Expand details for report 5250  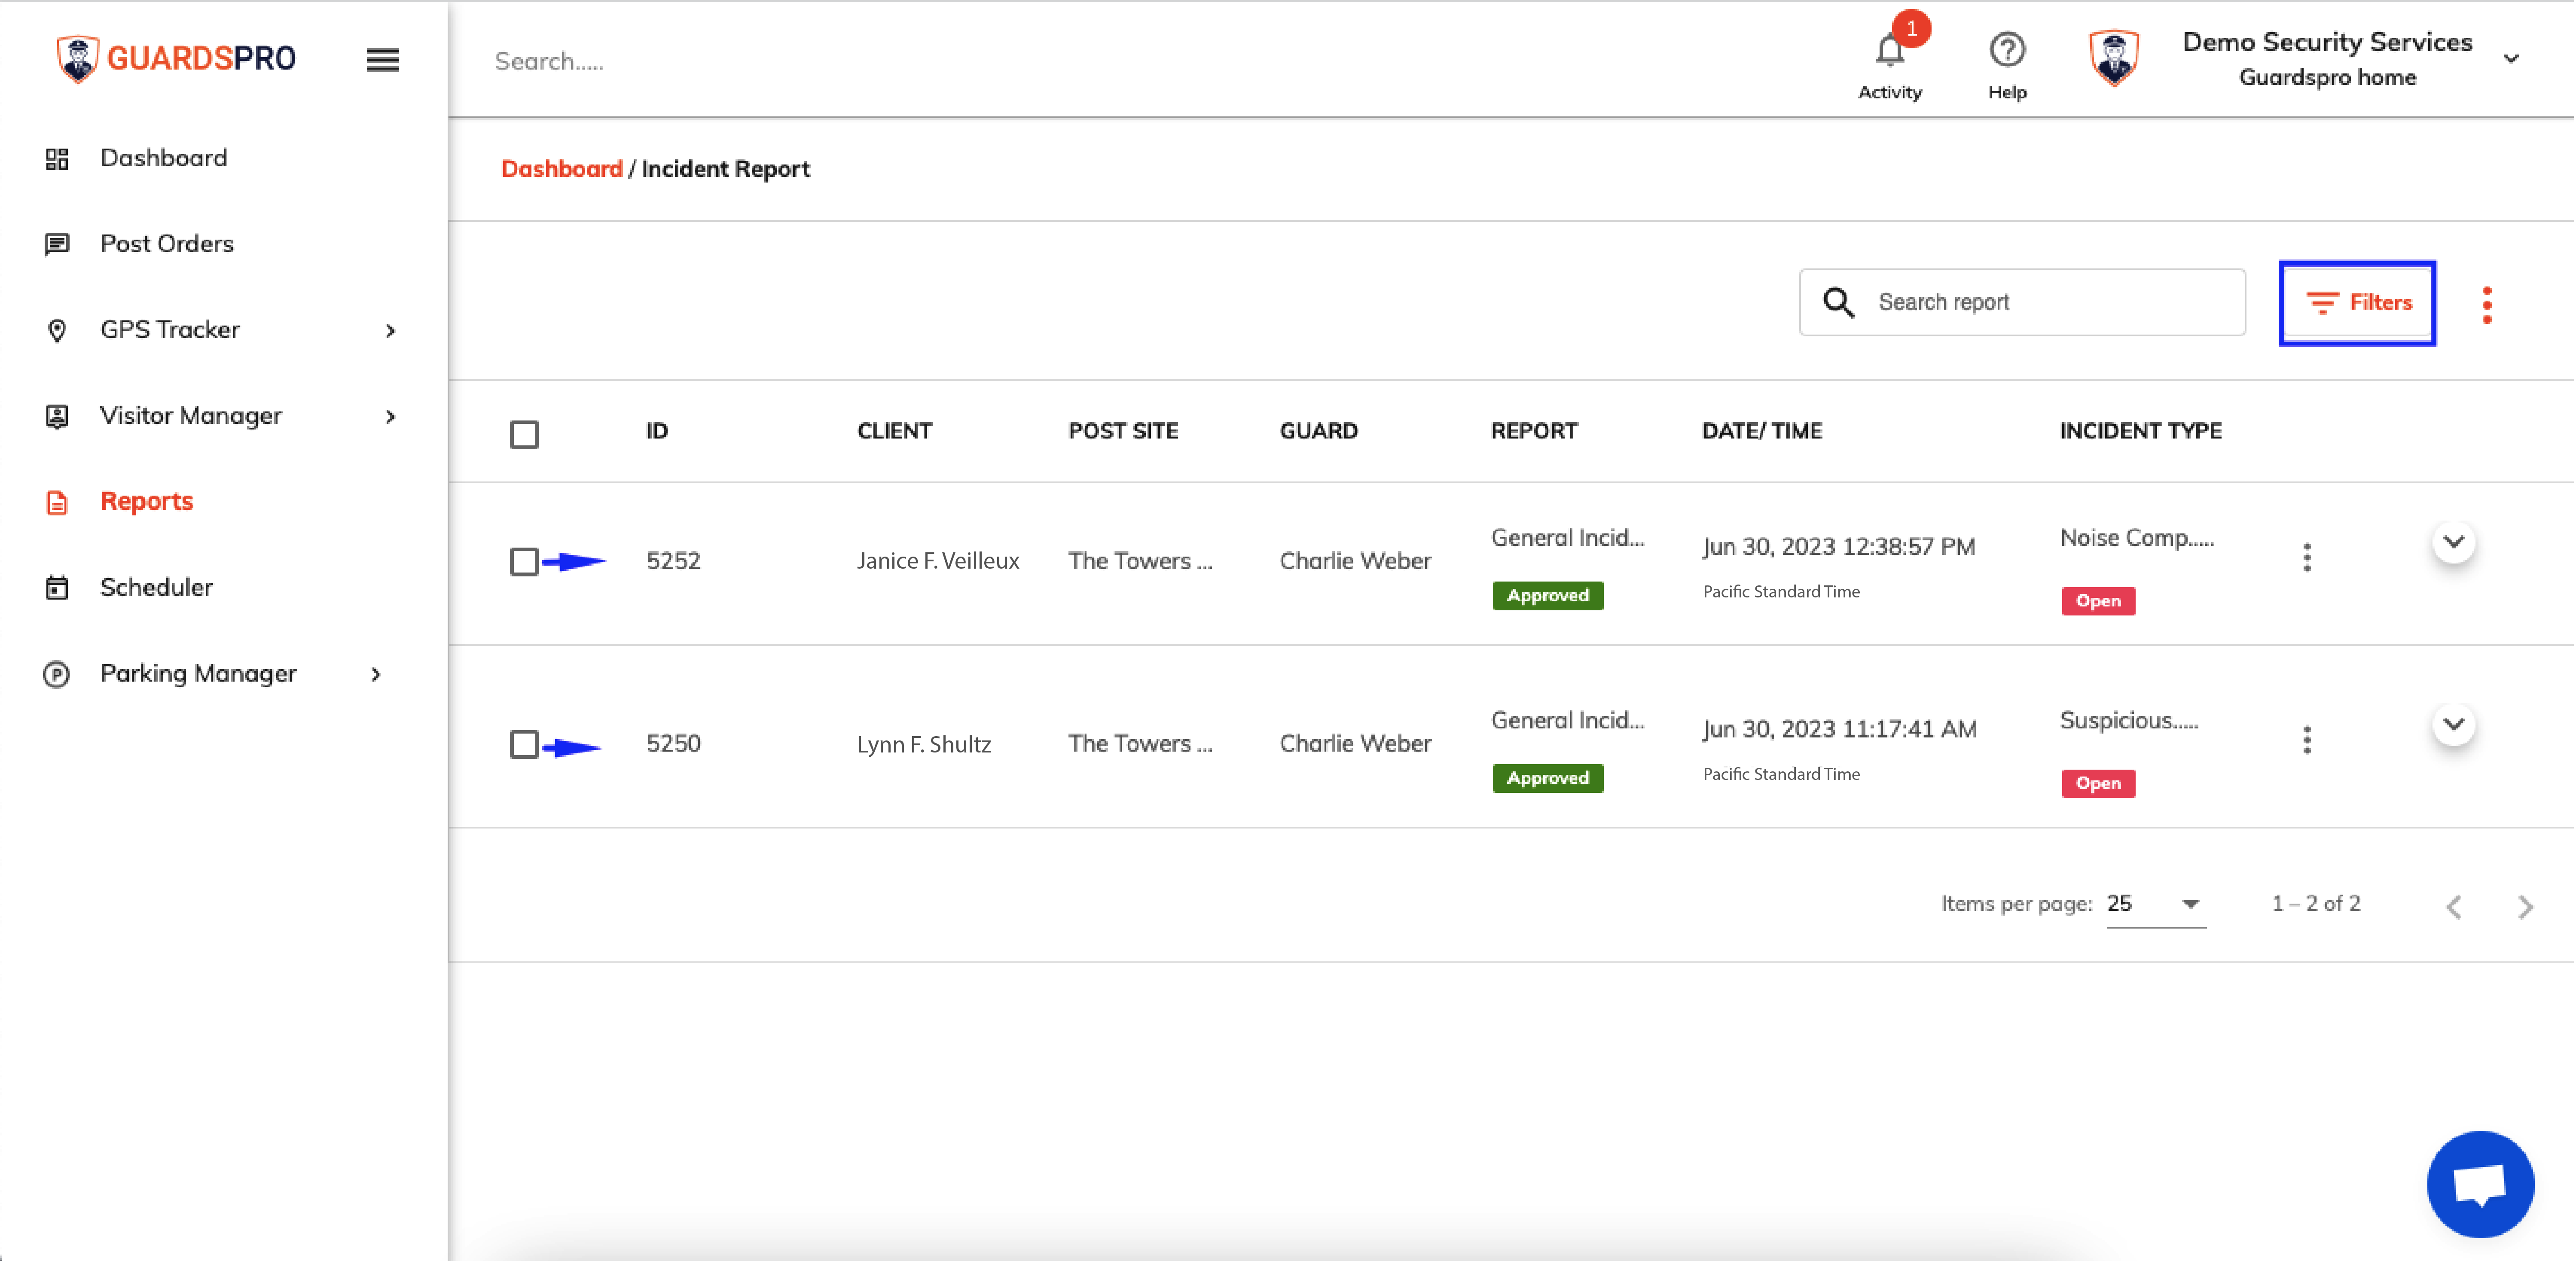click(2453, 724)
